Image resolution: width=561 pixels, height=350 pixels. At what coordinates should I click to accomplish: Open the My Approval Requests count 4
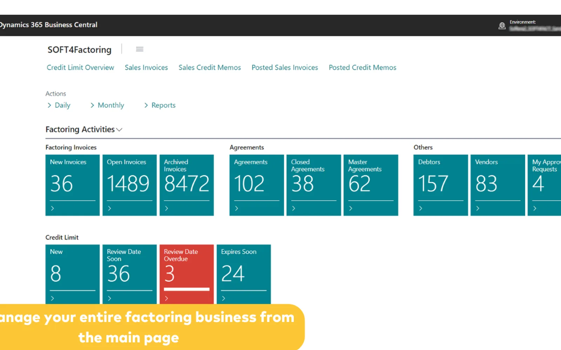(x=538, y=184)
